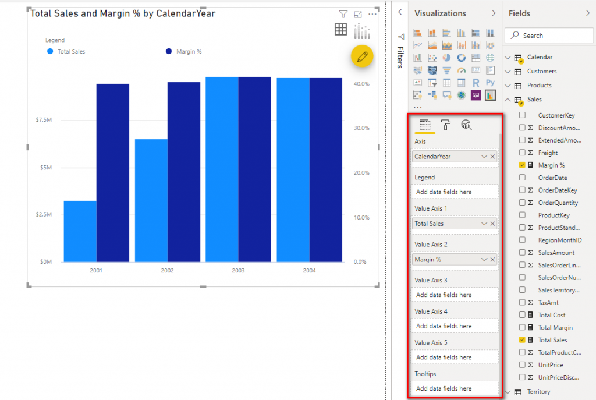Choose the Python visual icon
This screenshot has height=400, width=596.
coord(490,83)
